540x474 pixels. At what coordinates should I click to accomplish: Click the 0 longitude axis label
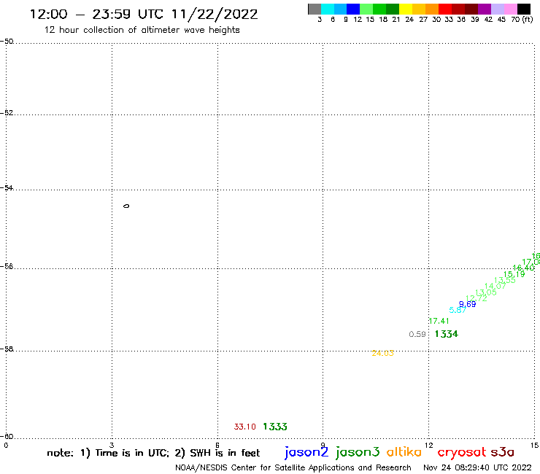6,446
